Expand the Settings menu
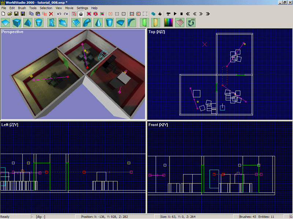Screen dimensions: 293x219 pos(82,8)
